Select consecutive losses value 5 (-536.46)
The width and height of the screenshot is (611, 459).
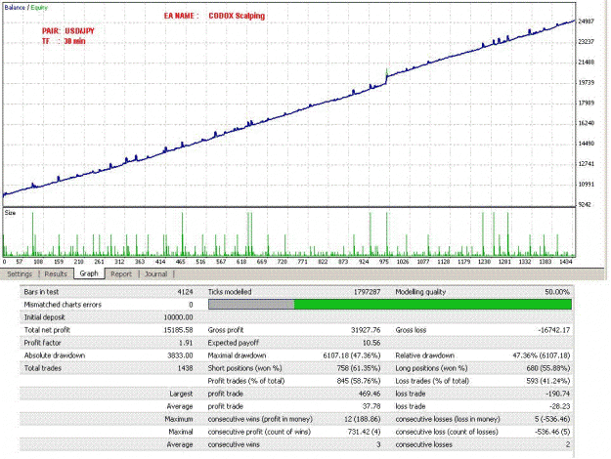[x=552, y=419]
